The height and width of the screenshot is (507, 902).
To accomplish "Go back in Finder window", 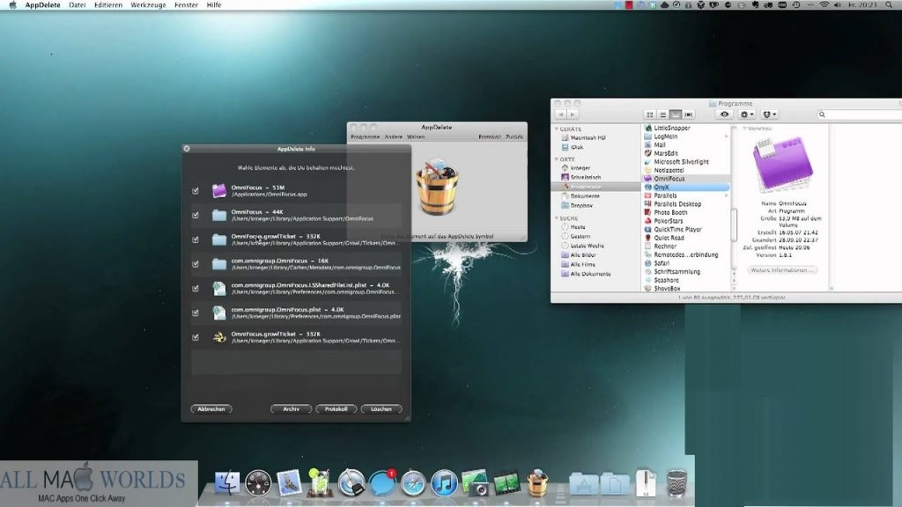I will (561, 114).
